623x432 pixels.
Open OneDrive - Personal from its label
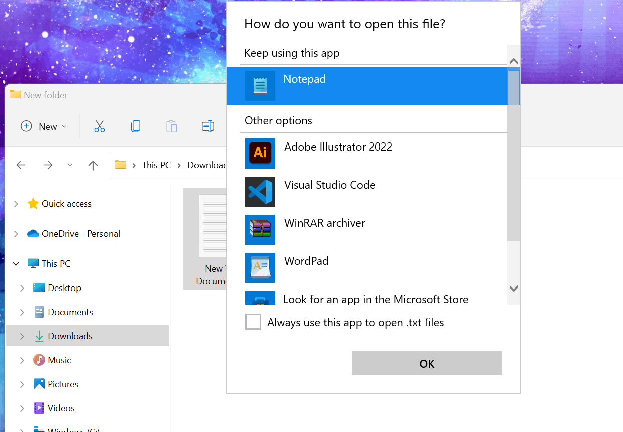[x=81, y=233]
